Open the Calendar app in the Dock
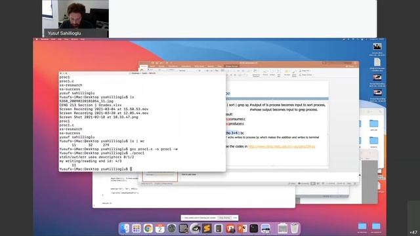Image resolution: width=420 pixels, height=236 pixels. point(160,229)
